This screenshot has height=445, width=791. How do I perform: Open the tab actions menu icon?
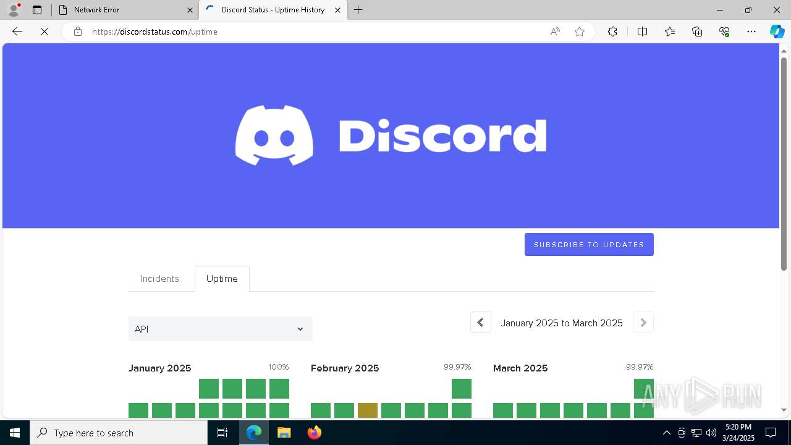tap(37, 10)
